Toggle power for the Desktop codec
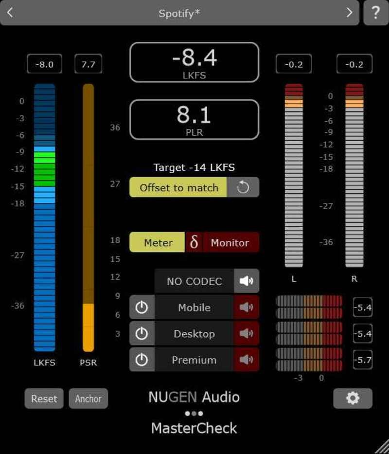This screenshot has width=389, height=454. [141, 334]
